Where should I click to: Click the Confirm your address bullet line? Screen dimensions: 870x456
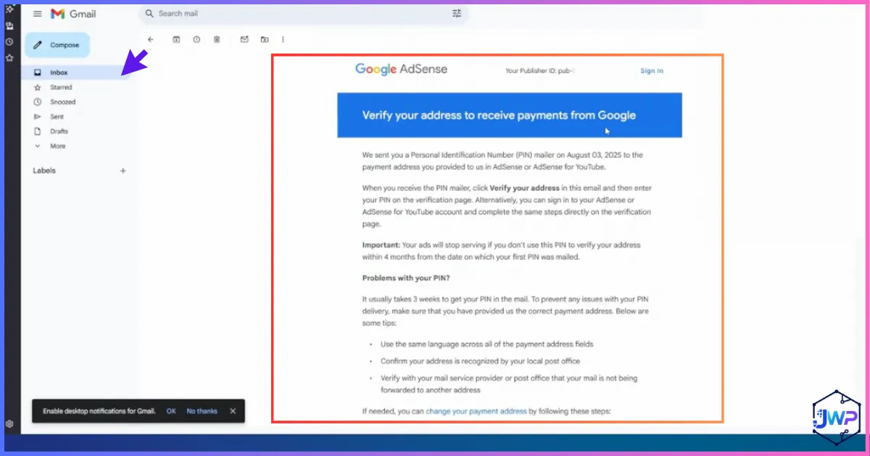(480, 361)
